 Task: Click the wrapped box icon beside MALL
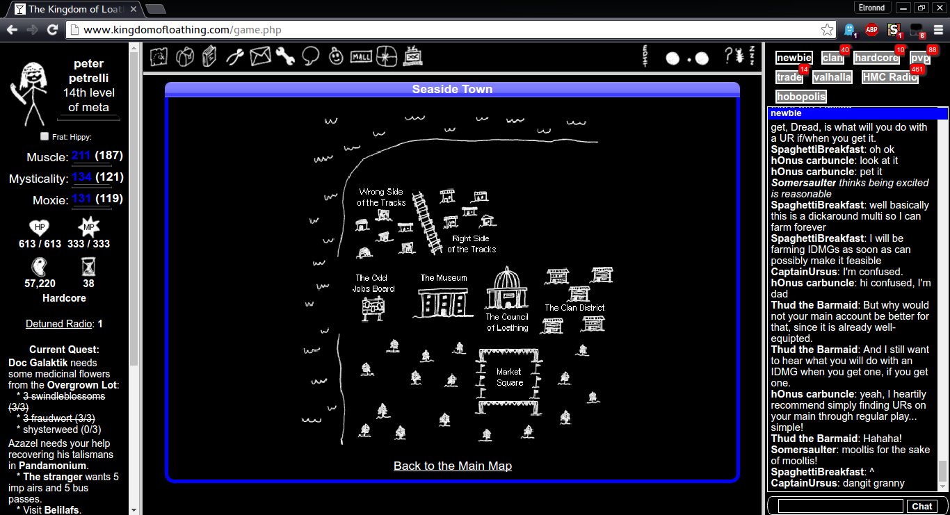(x=387, y=56)
